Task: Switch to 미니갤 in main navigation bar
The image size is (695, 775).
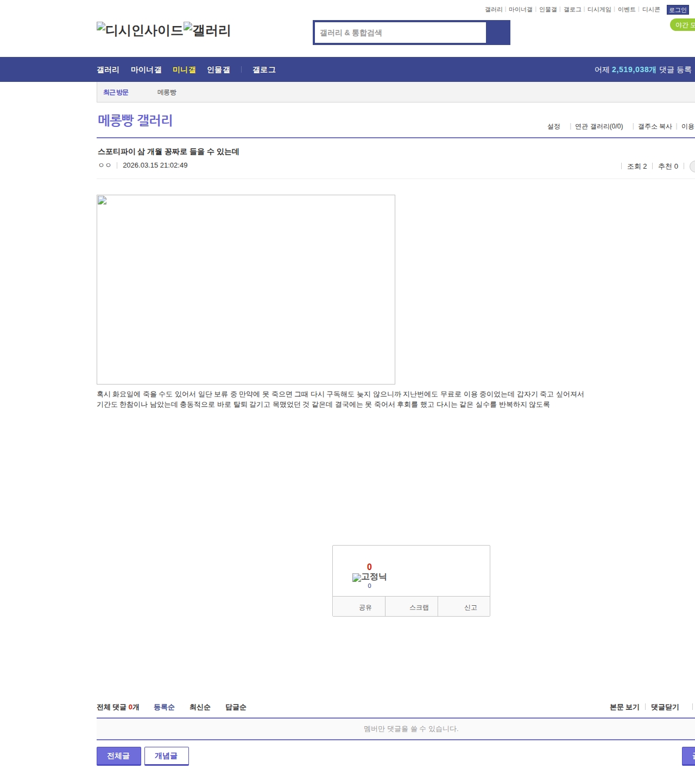Action: (184, 70)
